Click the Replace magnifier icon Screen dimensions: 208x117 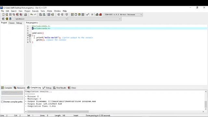[44, 15]
